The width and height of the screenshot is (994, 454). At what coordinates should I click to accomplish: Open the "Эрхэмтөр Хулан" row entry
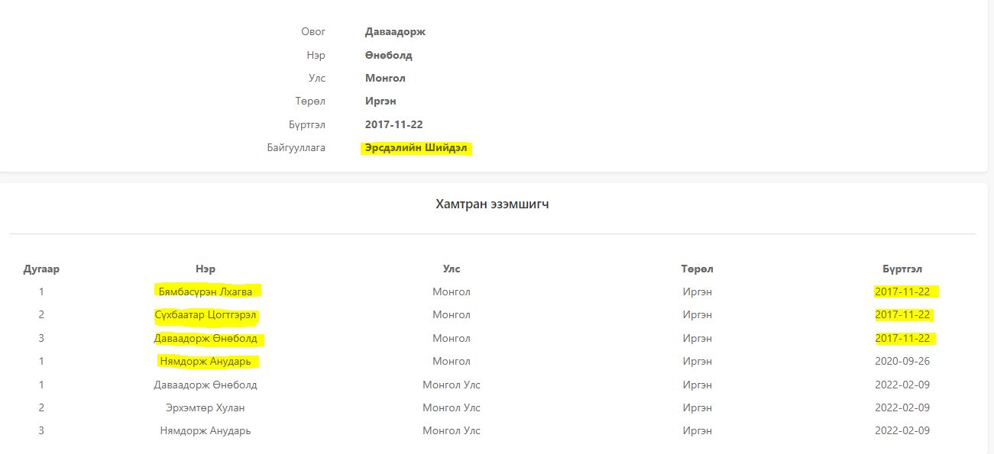[206, 407]
